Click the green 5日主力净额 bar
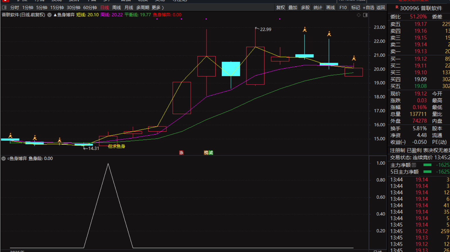 pyautogui.click(x=427, y=172)
